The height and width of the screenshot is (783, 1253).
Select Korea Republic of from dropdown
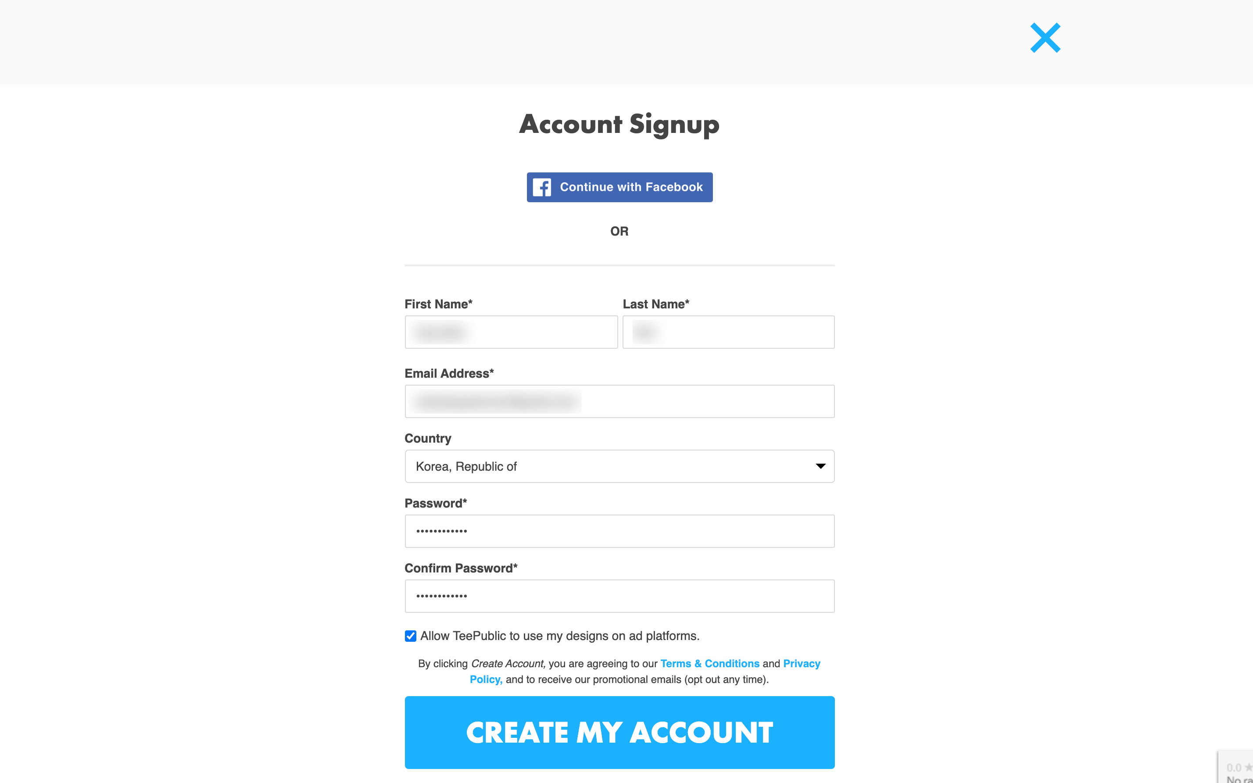click(620, 466)
